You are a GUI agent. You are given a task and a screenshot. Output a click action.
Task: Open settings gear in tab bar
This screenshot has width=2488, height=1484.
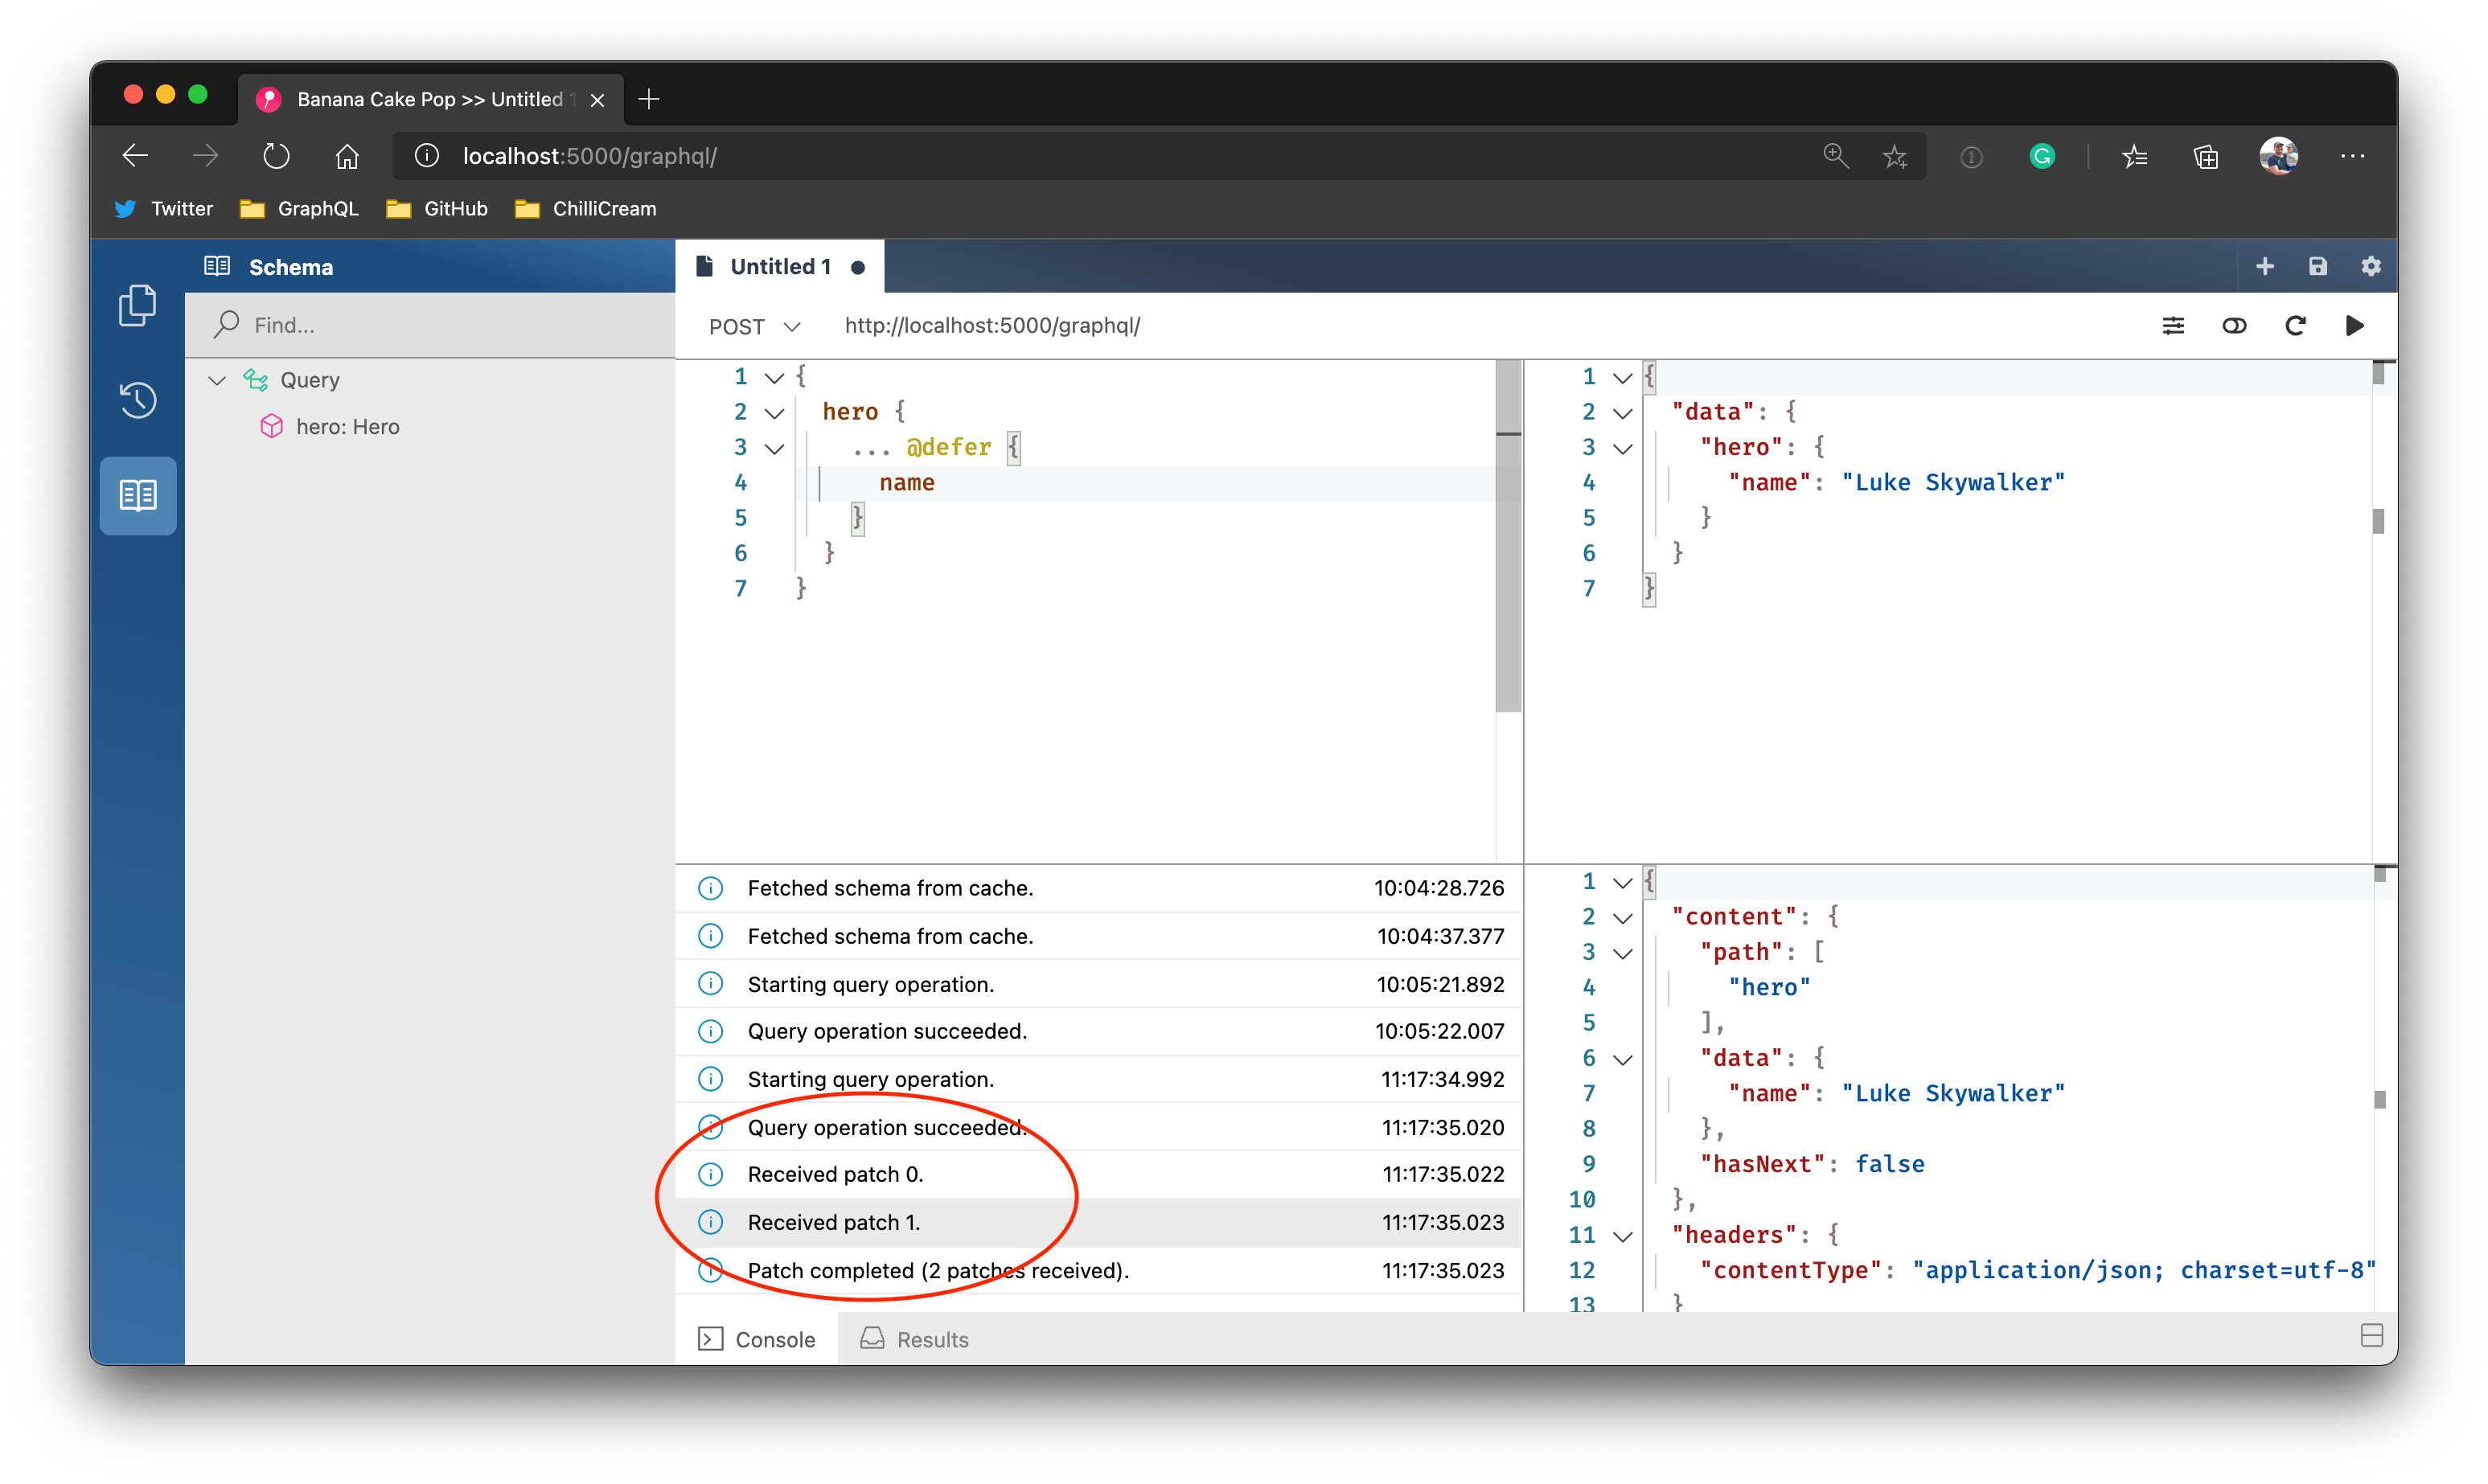click(2371, 266)
